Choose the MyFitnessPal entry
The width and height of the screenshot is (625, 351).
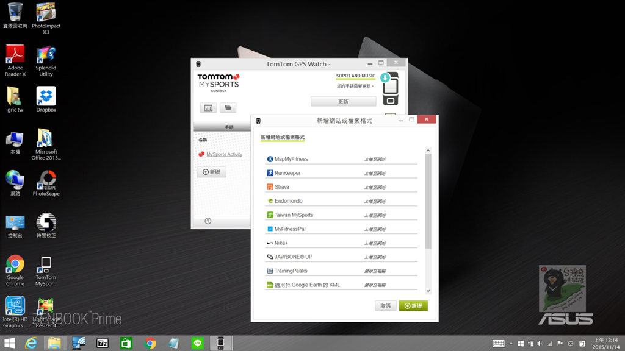pos(341,229)
